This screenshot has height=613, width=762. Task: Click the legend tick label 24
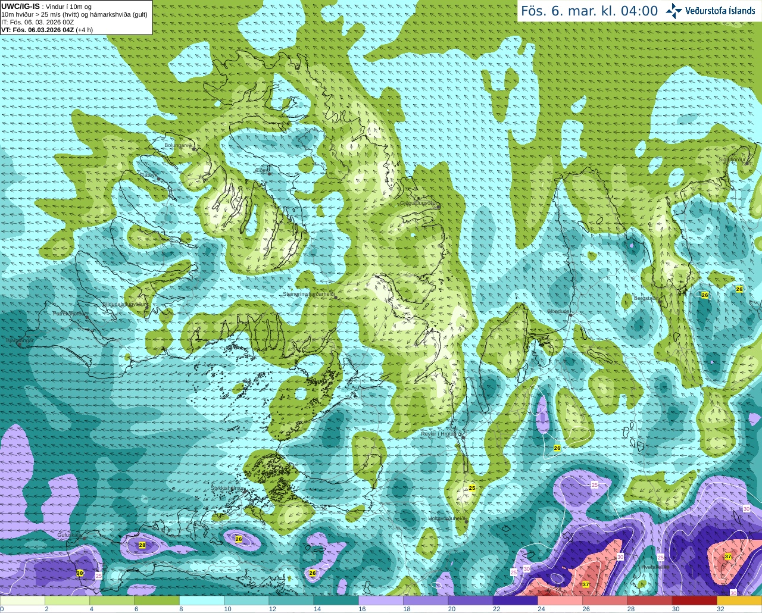point(541,609)
